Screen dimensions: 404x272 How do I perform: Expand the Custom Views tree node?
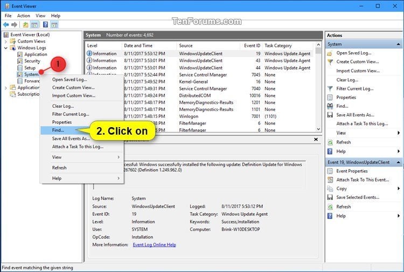pos(6,41)
